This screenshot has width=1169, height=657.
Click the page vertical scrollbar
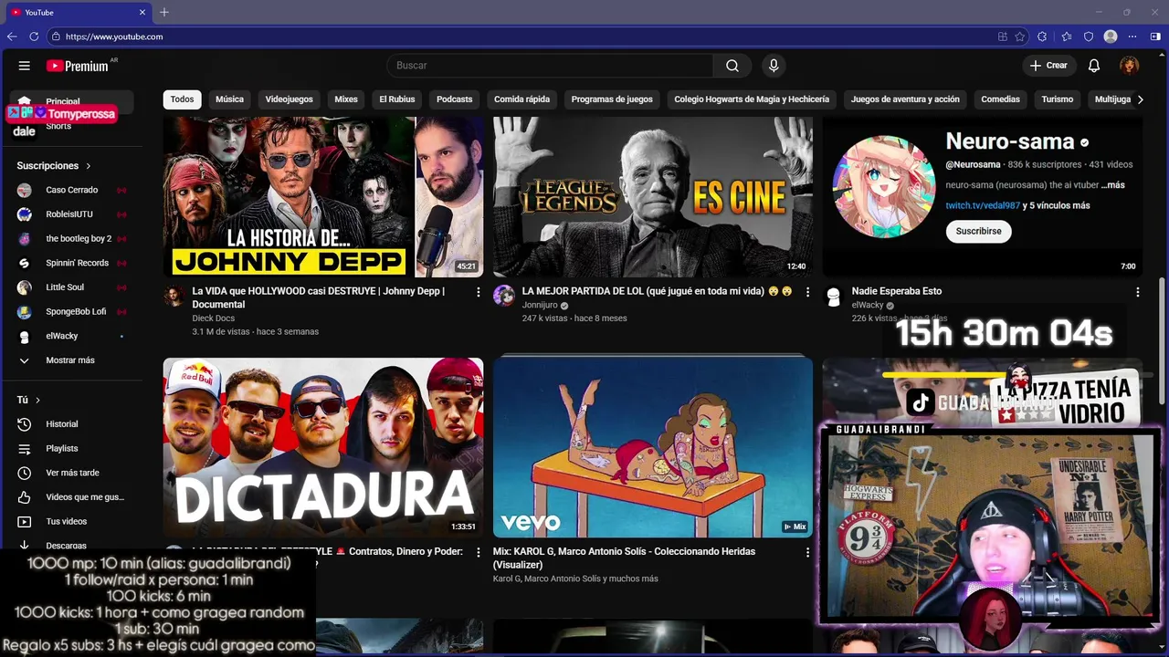[1163, 342]
